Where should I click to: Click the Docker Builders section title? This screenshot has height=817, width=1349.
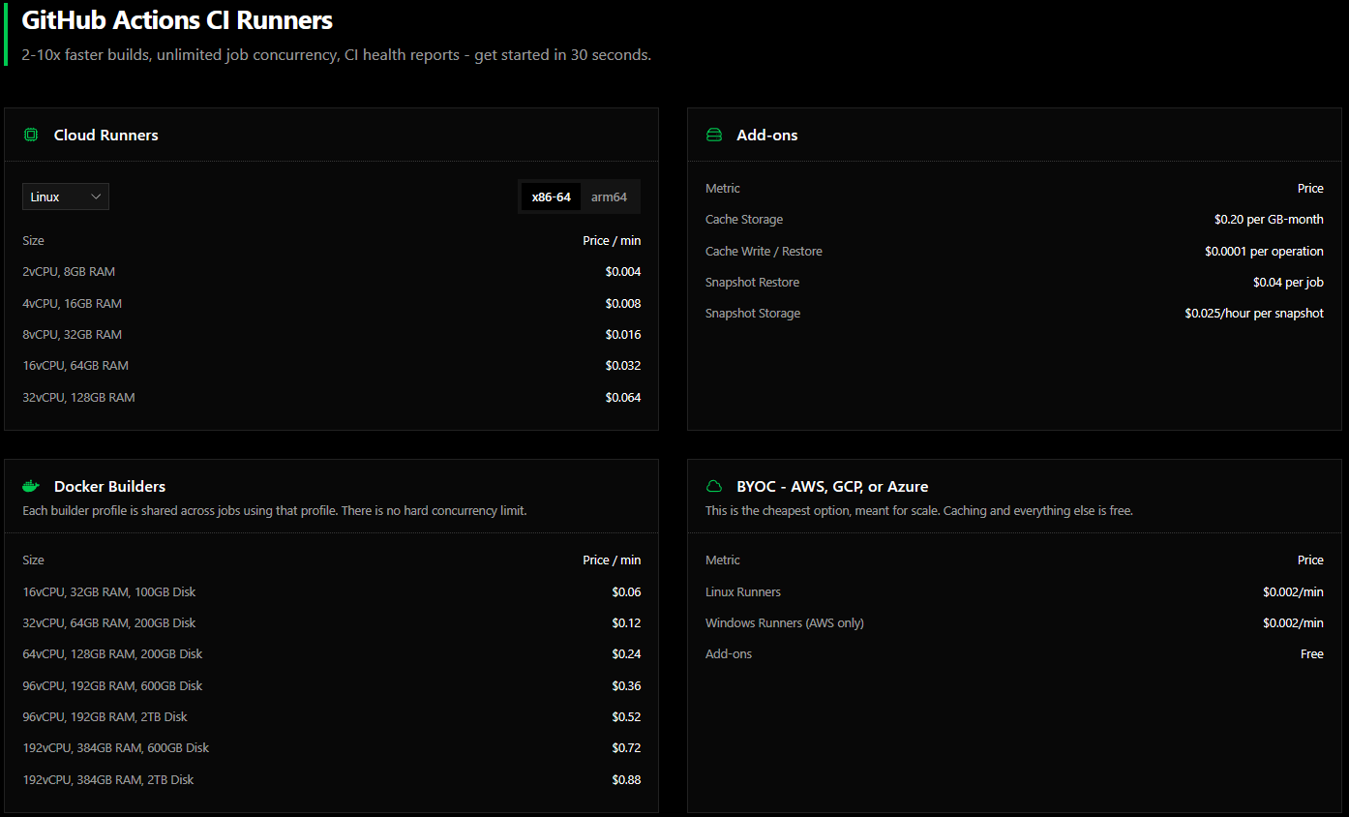109,486
